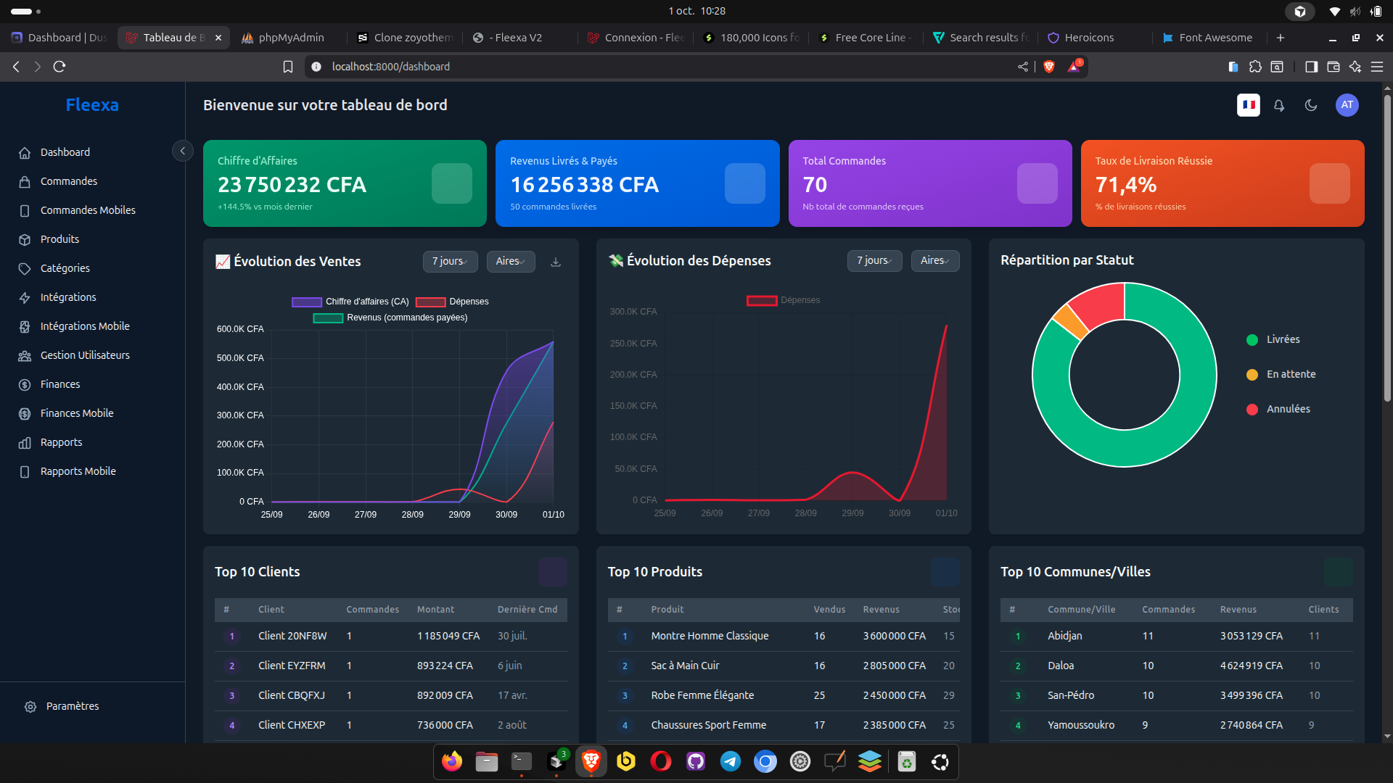This screenshot has height=783, width=1393.
Task: Launch Telegram from the dock
Action: (x=730, y=761)
